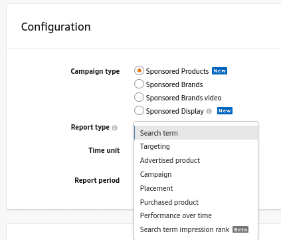Pick Campaign from the report type list
This screenshot has height=240, width=281.
pos(196,174)
